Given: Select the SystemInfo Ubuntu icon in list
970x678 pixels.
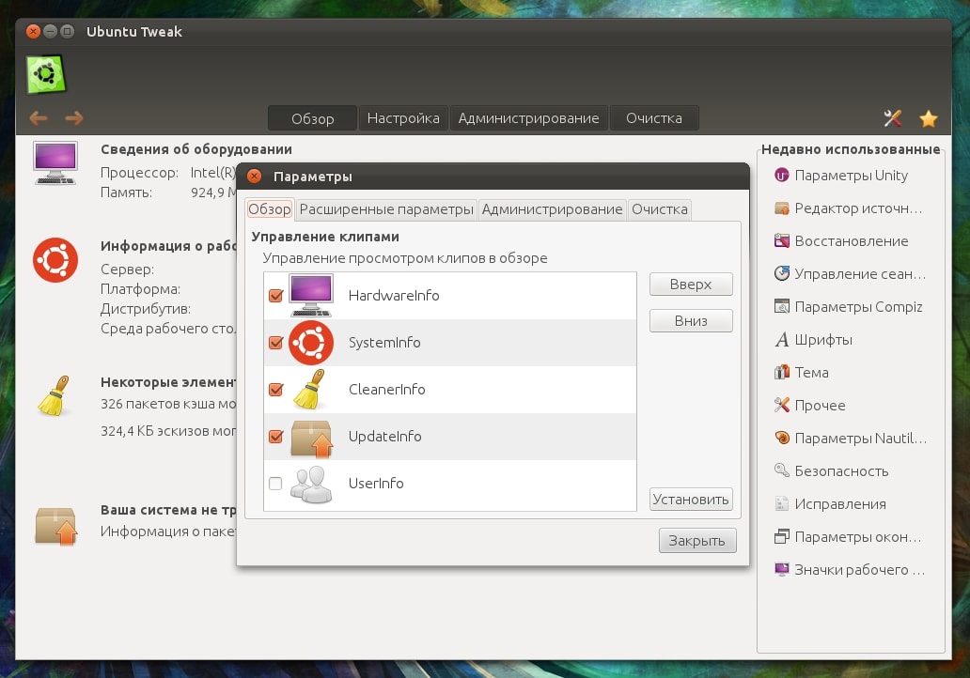Looking at the screenshot, I should 311,343.
